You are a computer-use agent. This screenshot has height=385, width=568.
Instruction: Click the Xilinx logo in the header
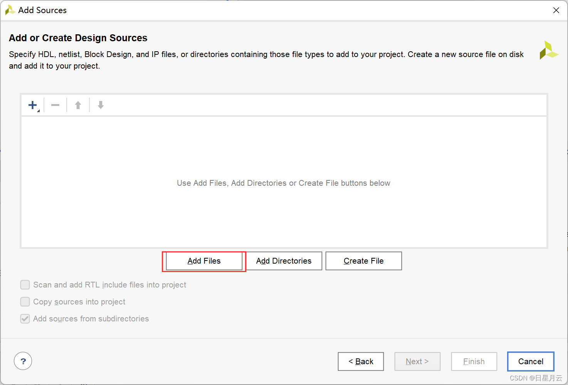pos(548,50)
